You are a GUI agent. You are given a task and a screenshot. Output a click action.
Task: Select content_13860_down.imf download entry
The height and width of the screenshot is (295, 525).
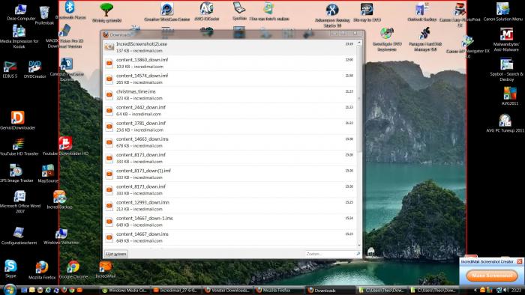(229, 63)
